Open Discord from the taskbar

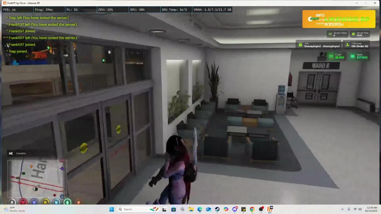coord(235,209)
